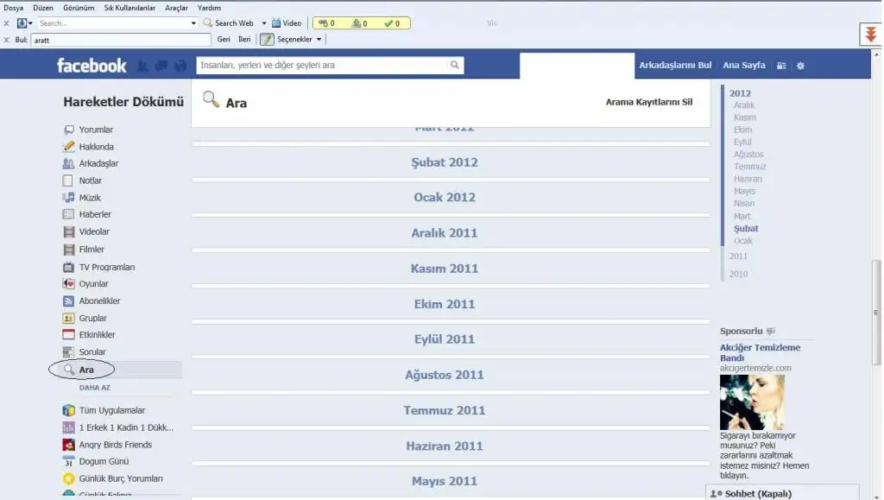Click the page vertical scrollbar thumb
884x500 pixels.
(x=876, y=313)
